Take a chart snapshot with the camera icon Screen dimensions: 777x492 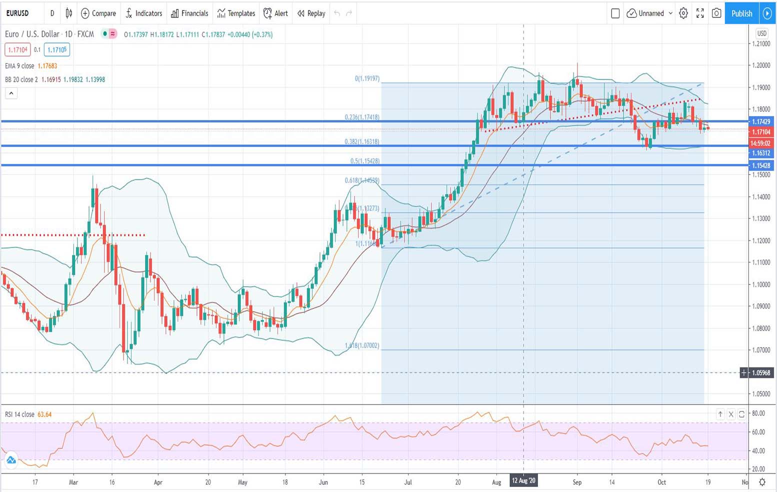coord(716,13)
